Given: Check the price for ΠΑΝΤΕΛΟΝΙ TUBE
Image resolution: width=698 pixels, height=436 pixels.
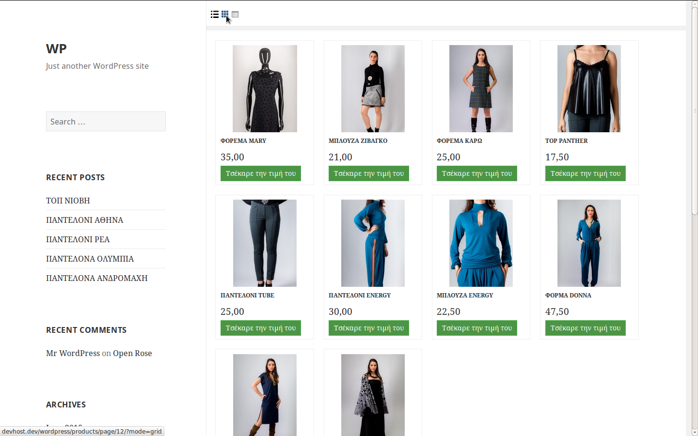Looking at the screenshot, I should point(261,328).
